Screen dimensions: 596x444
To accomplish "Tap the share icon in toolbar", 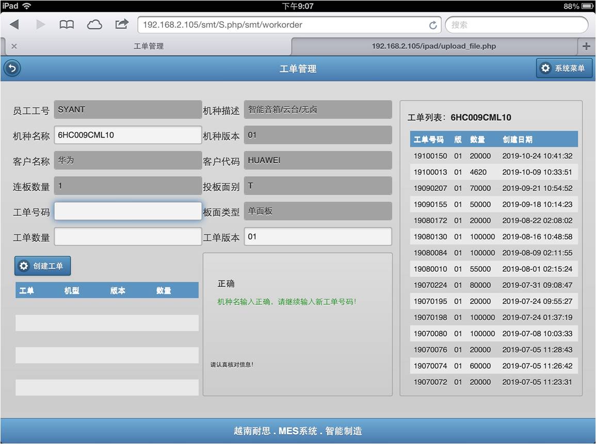I will (122, 24).
